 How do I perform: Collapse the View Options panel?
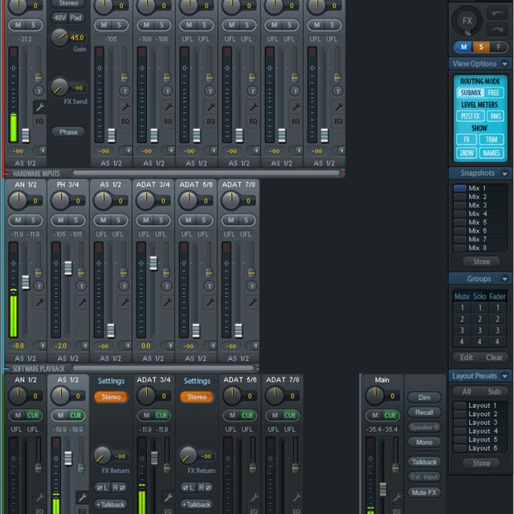[x=505, y=63]
